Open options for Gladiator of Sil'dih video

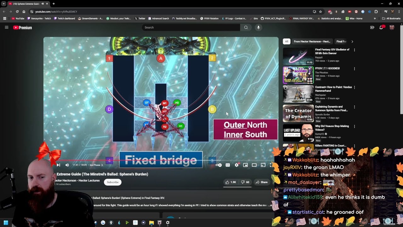355,50
